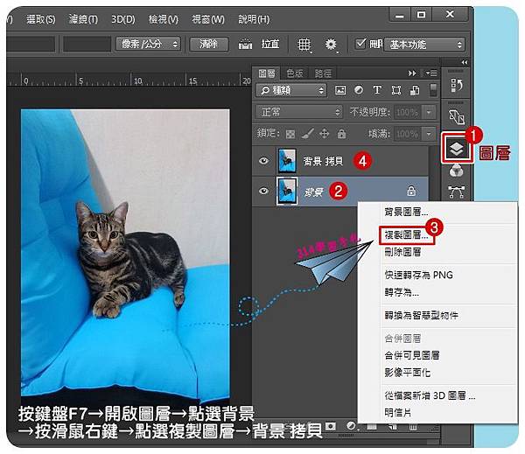Screen dimensions: 525x454
Task: Switch to the 路徑 tab
Action: (323, 73)
